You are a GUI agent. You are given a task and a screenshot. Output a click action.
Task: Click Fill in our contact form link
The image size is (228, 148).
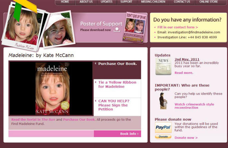[x=177, y=27]
